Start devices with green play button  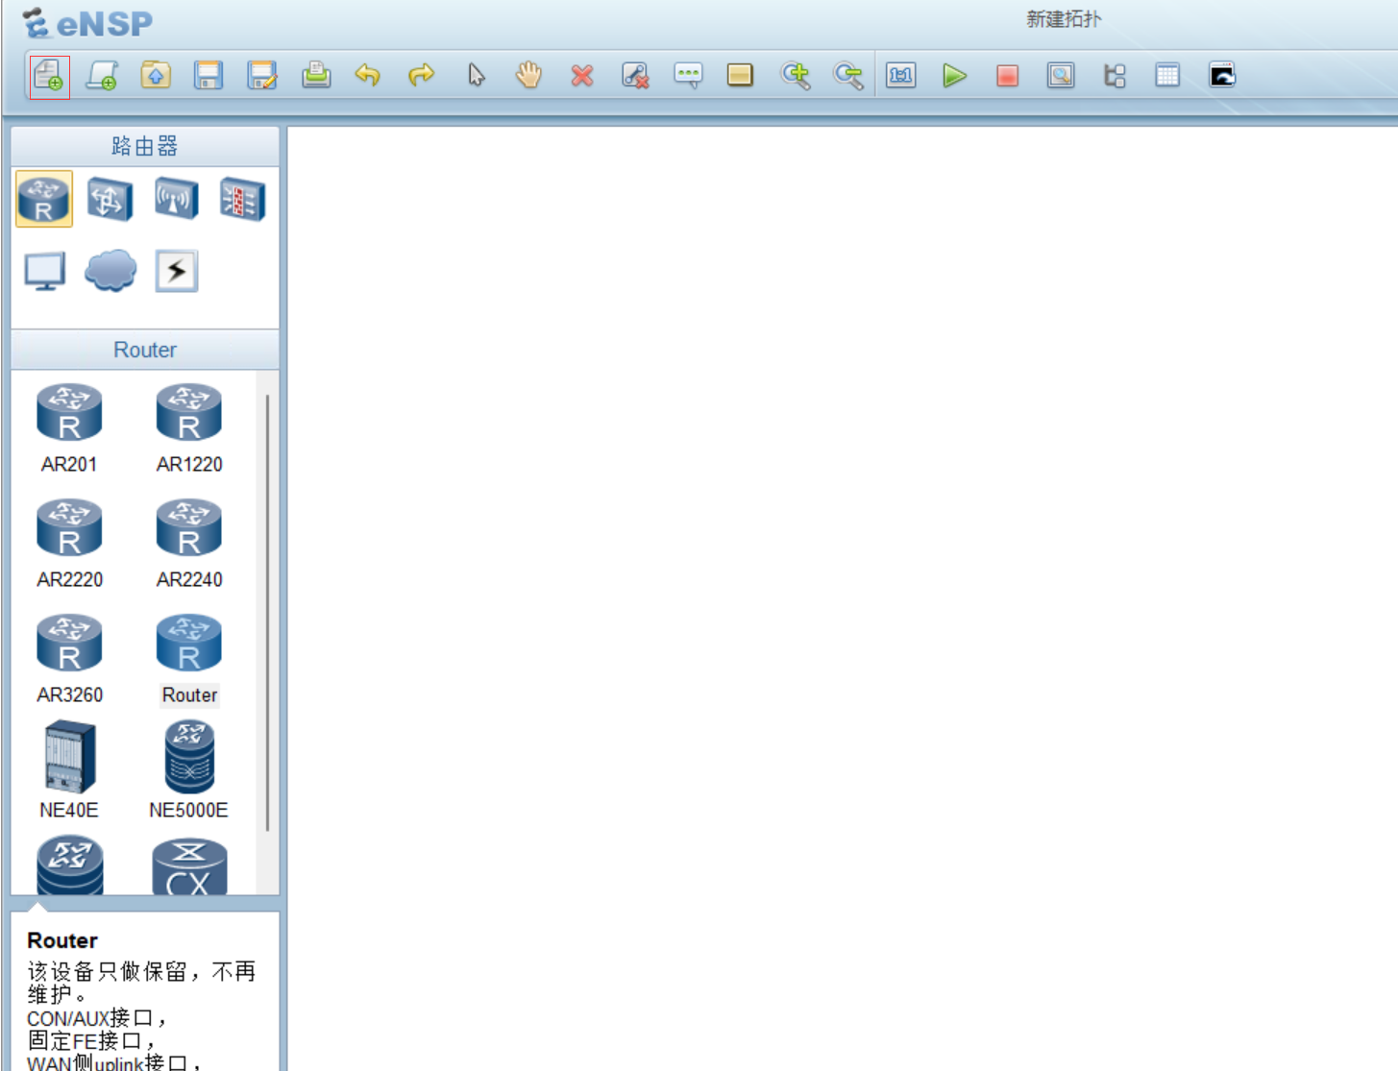[x=954, y=76]
